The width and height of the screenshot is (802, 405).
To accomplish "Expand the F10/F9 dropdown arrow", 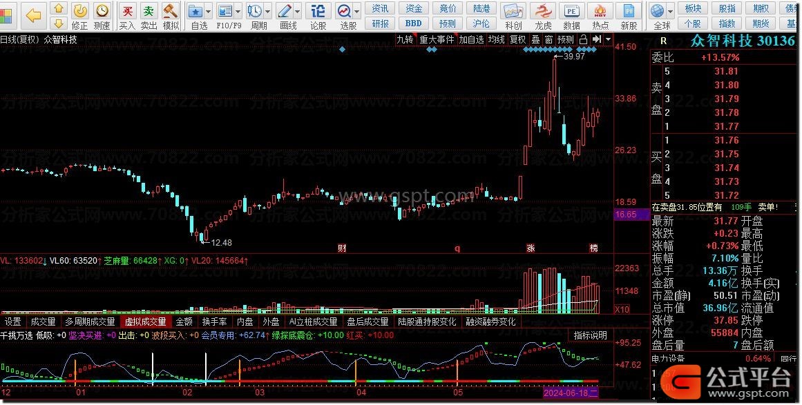I will [238, 11].
